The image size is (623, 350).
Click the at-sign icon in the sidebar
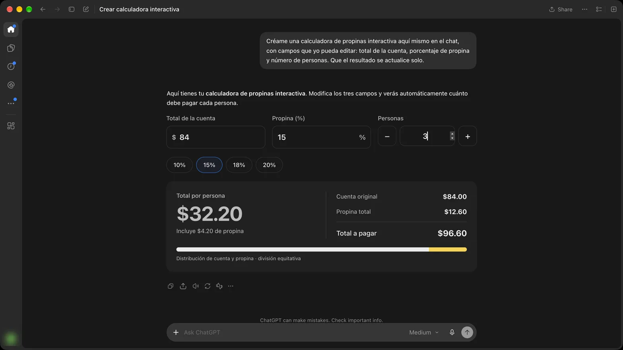pyautogui.click(x=11, y=85)
